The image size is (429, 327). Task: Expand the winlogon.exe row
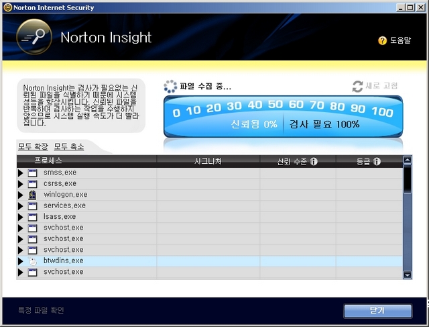(20, 195)
